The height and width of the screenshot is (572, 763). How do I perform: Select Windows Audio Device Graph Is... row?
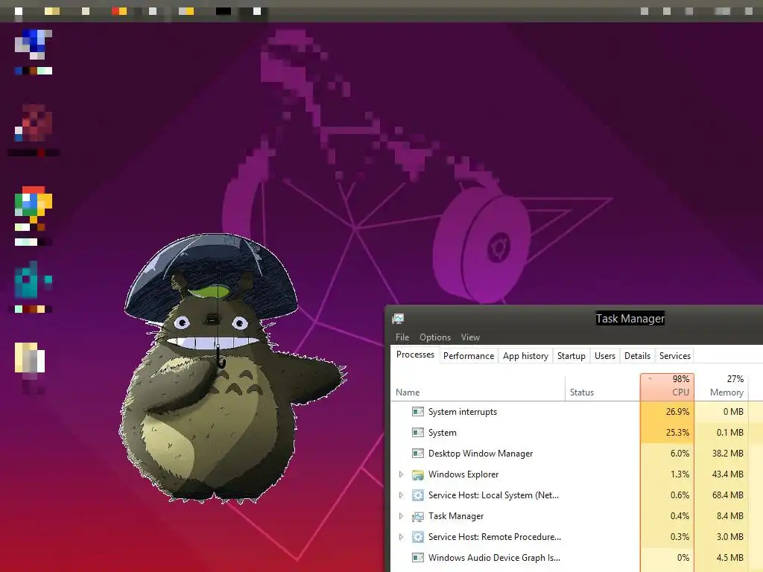click(x=577, y=558)
